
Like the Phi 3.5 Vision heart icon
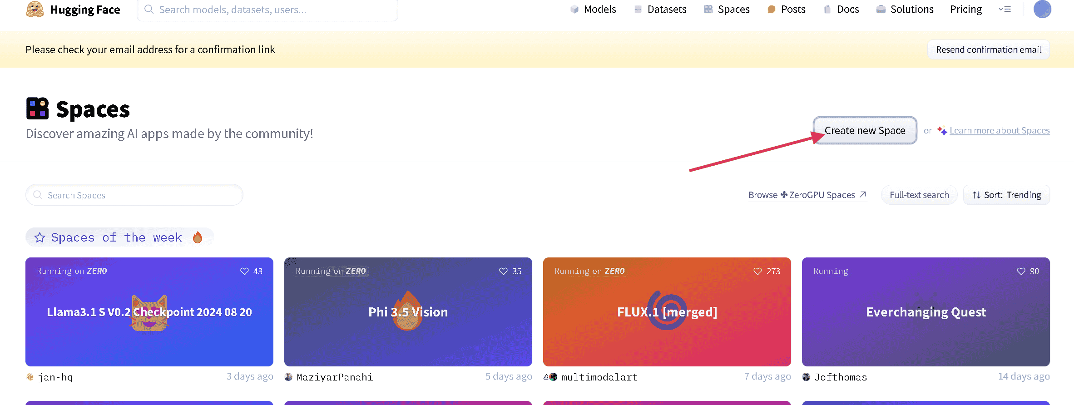[503, 271]
